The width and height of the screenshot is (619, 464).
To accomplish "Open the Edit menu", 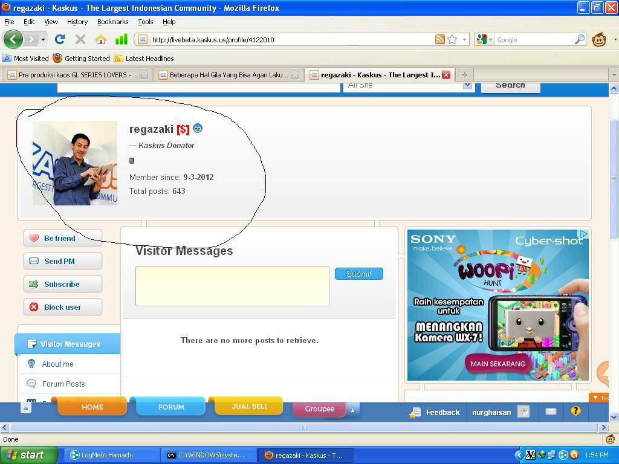I will (x=29, y=22).
